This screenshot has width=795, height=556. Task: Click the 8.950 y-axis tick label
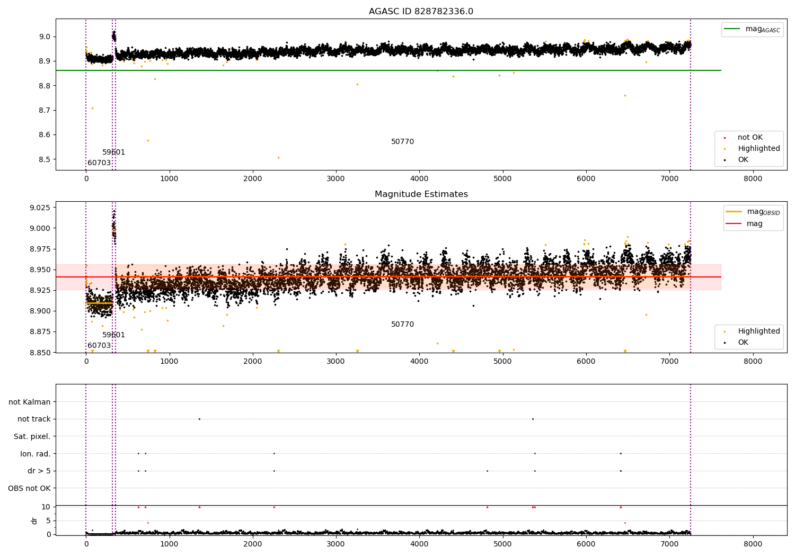pyautogui.click(x=40, y=270)
